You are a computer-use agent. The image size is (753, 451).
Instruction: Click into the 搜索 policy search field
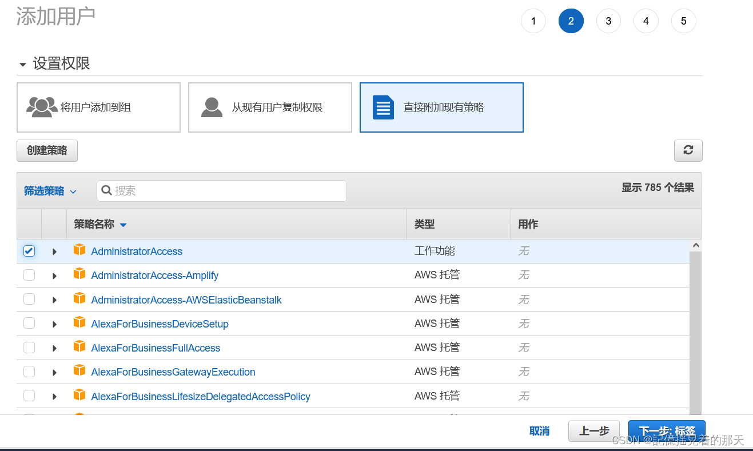(222, 191)
